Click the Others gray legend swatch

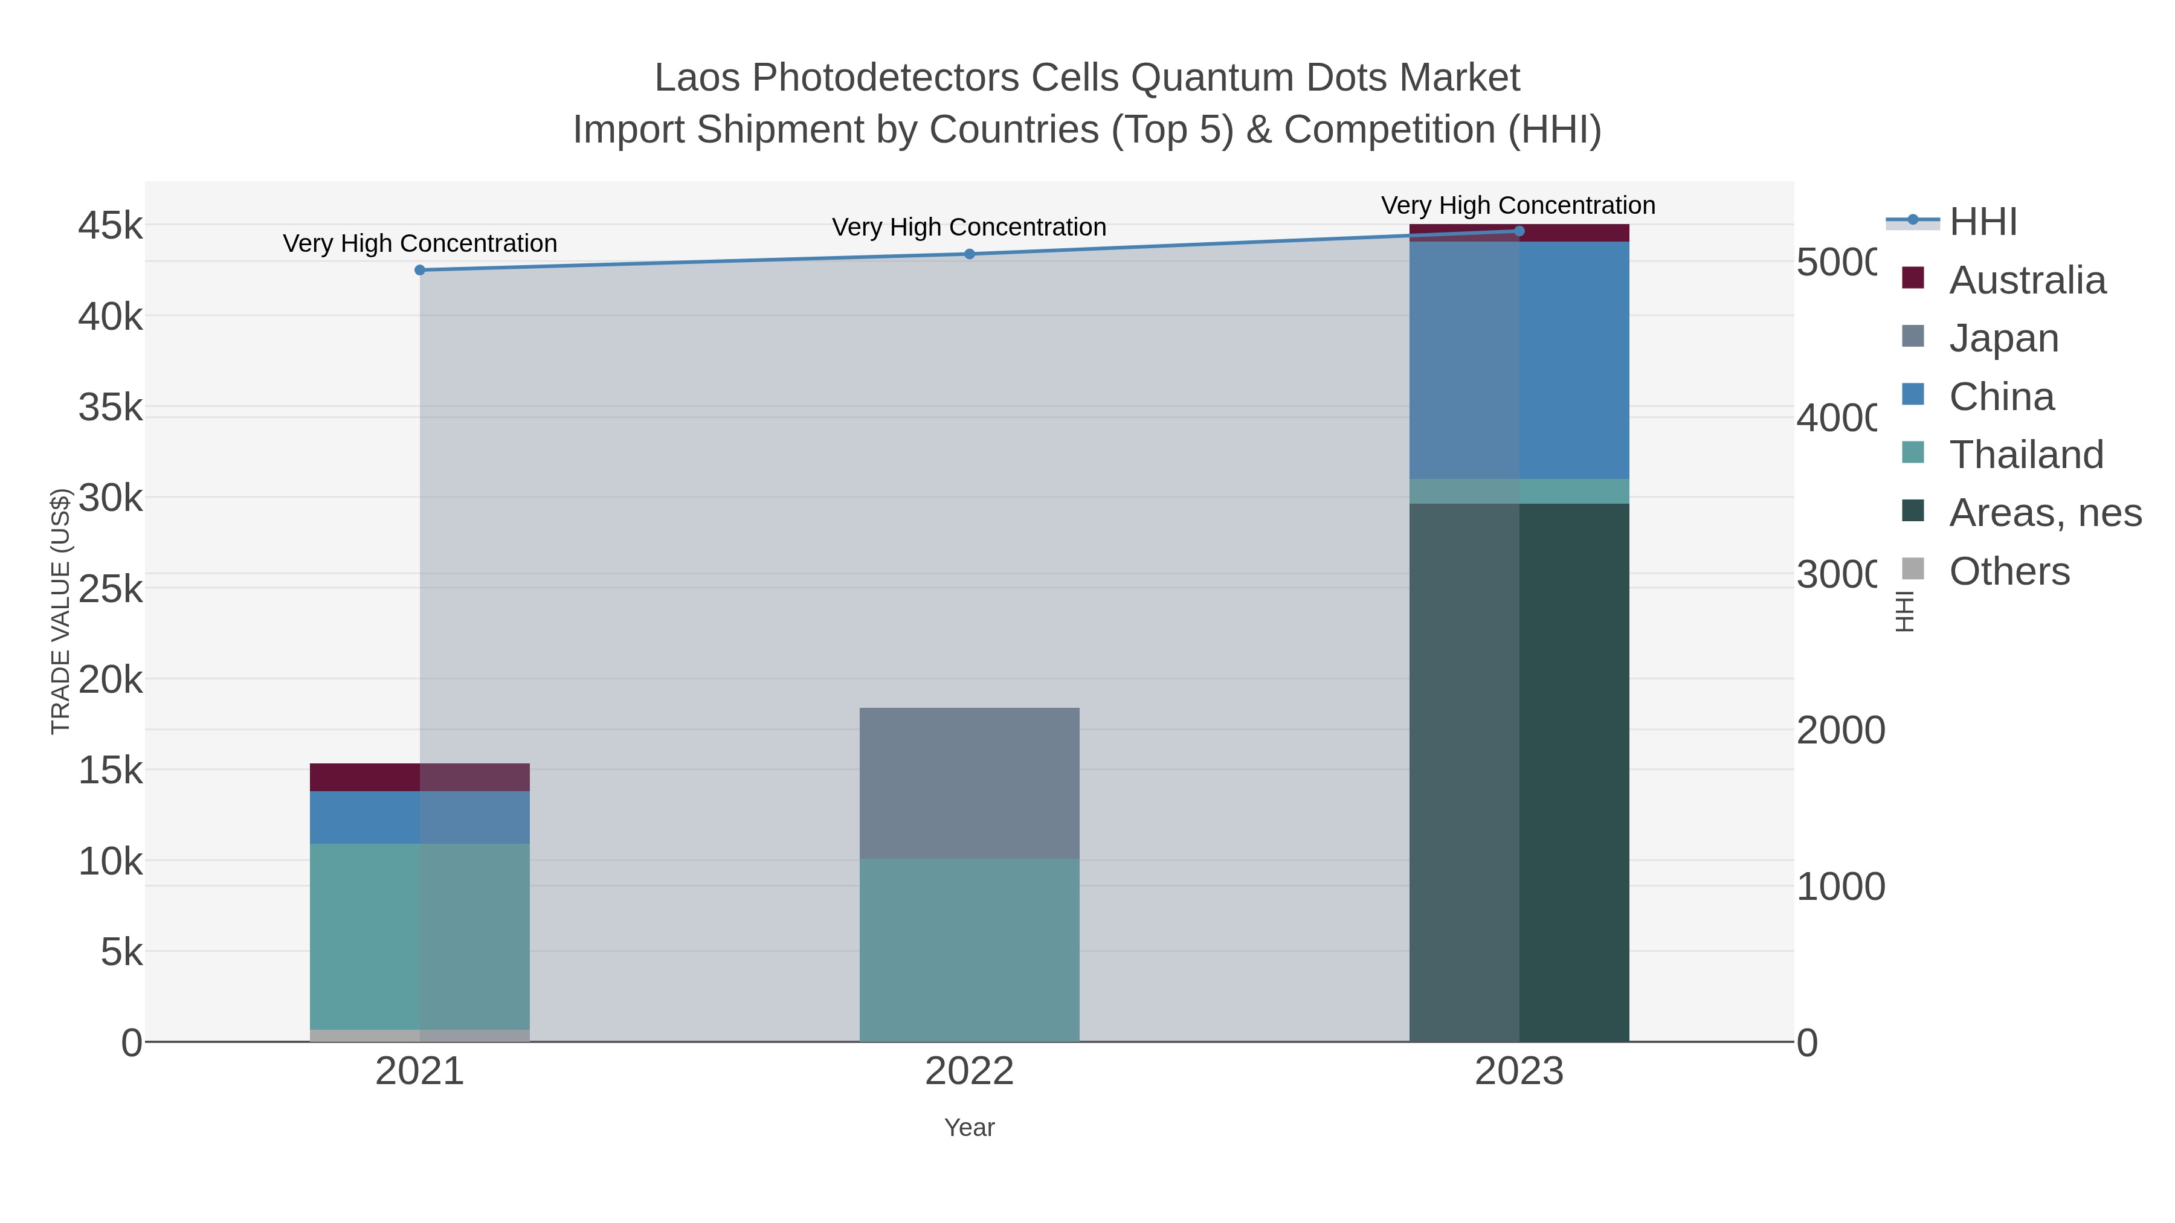pyautogui.click(x=1912, y=569)
